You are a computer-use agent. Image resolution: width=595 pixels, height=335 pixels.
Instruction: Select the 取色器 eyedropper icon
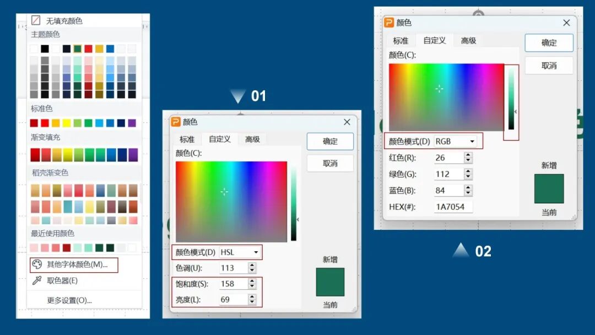pos(37,279)
